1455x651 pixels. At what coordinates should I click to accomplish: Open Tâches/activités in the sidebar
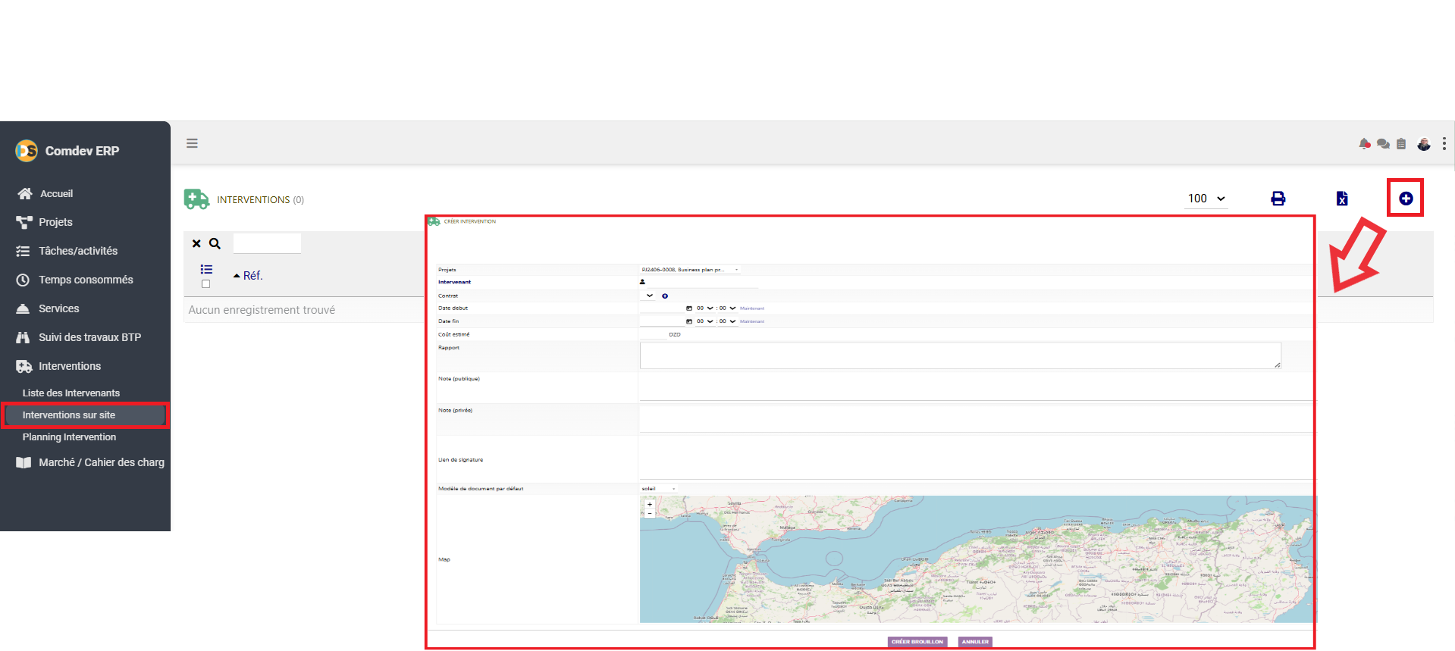tap(78, 251)
